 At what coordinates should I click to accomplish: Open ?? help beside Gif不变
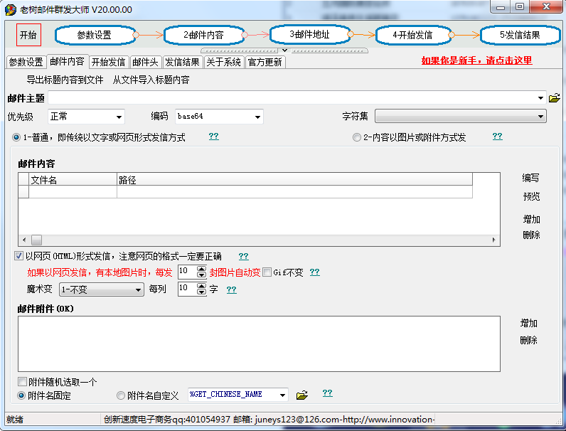click(x=315, y=272)
